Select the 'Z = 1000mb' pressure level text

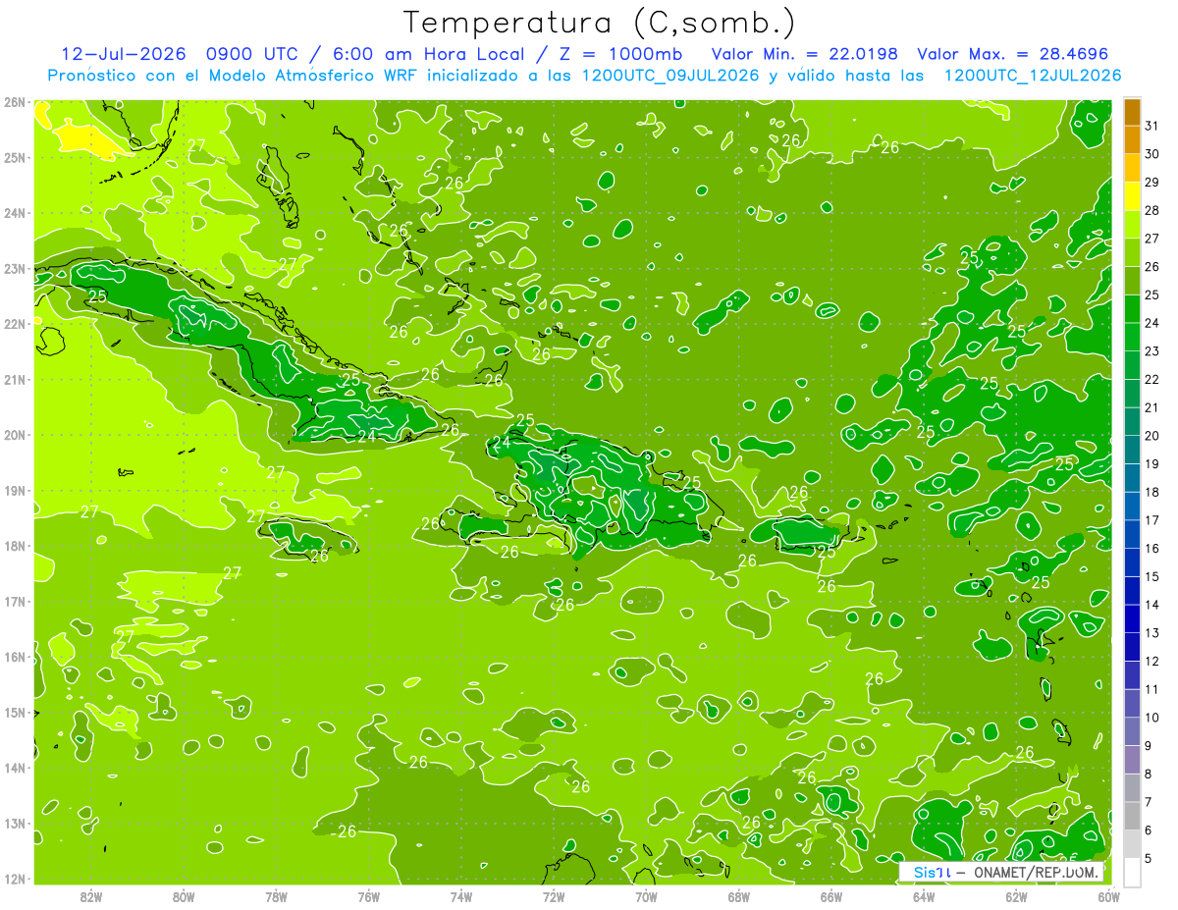pyautogui.click(x=619, y=54)
